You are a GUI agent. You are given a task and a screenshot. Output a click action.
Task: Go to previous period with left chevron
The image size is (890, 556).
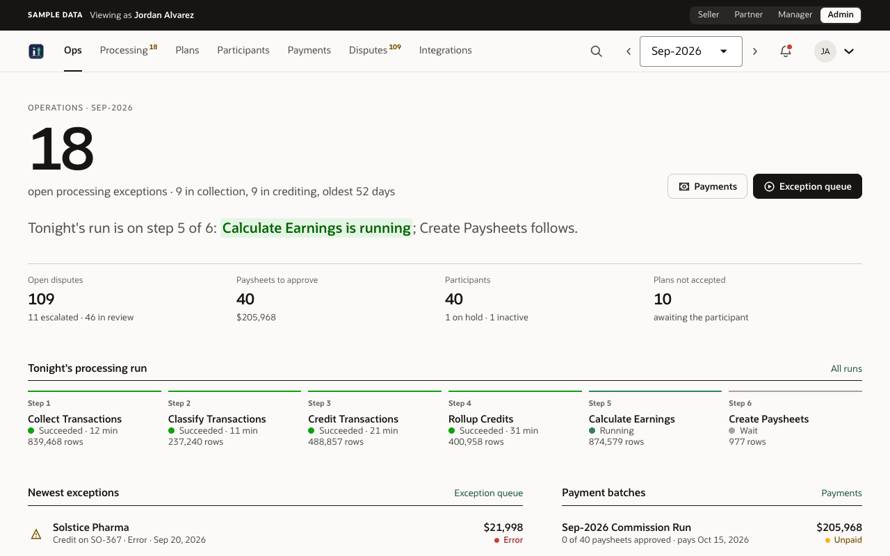(x=629, y=51)
